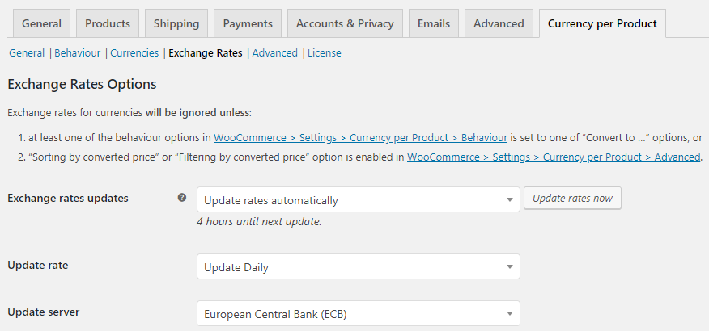Go to the Behaviour subsection link
This screenshot has height=331, width=709.
click(x=78, y=53)
